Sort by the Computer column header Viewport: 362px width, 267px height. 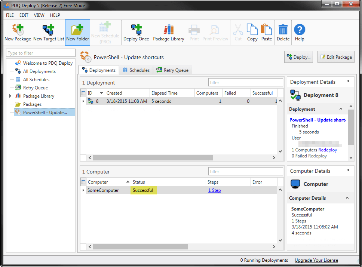[x=108, y=182]
